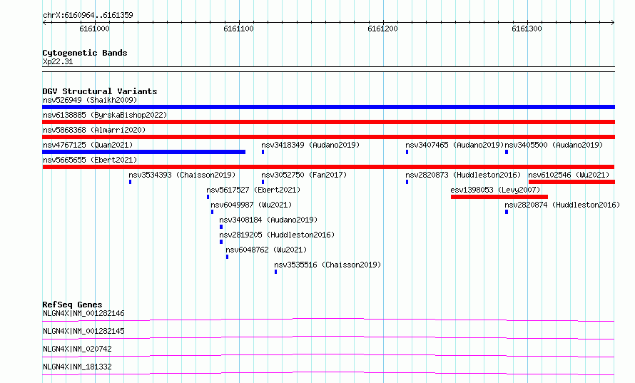Click the esv1398053 (Levy2007) red bar

[499, 197]
